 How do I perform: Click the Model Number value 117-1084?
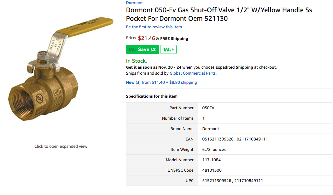click(211, 160)
